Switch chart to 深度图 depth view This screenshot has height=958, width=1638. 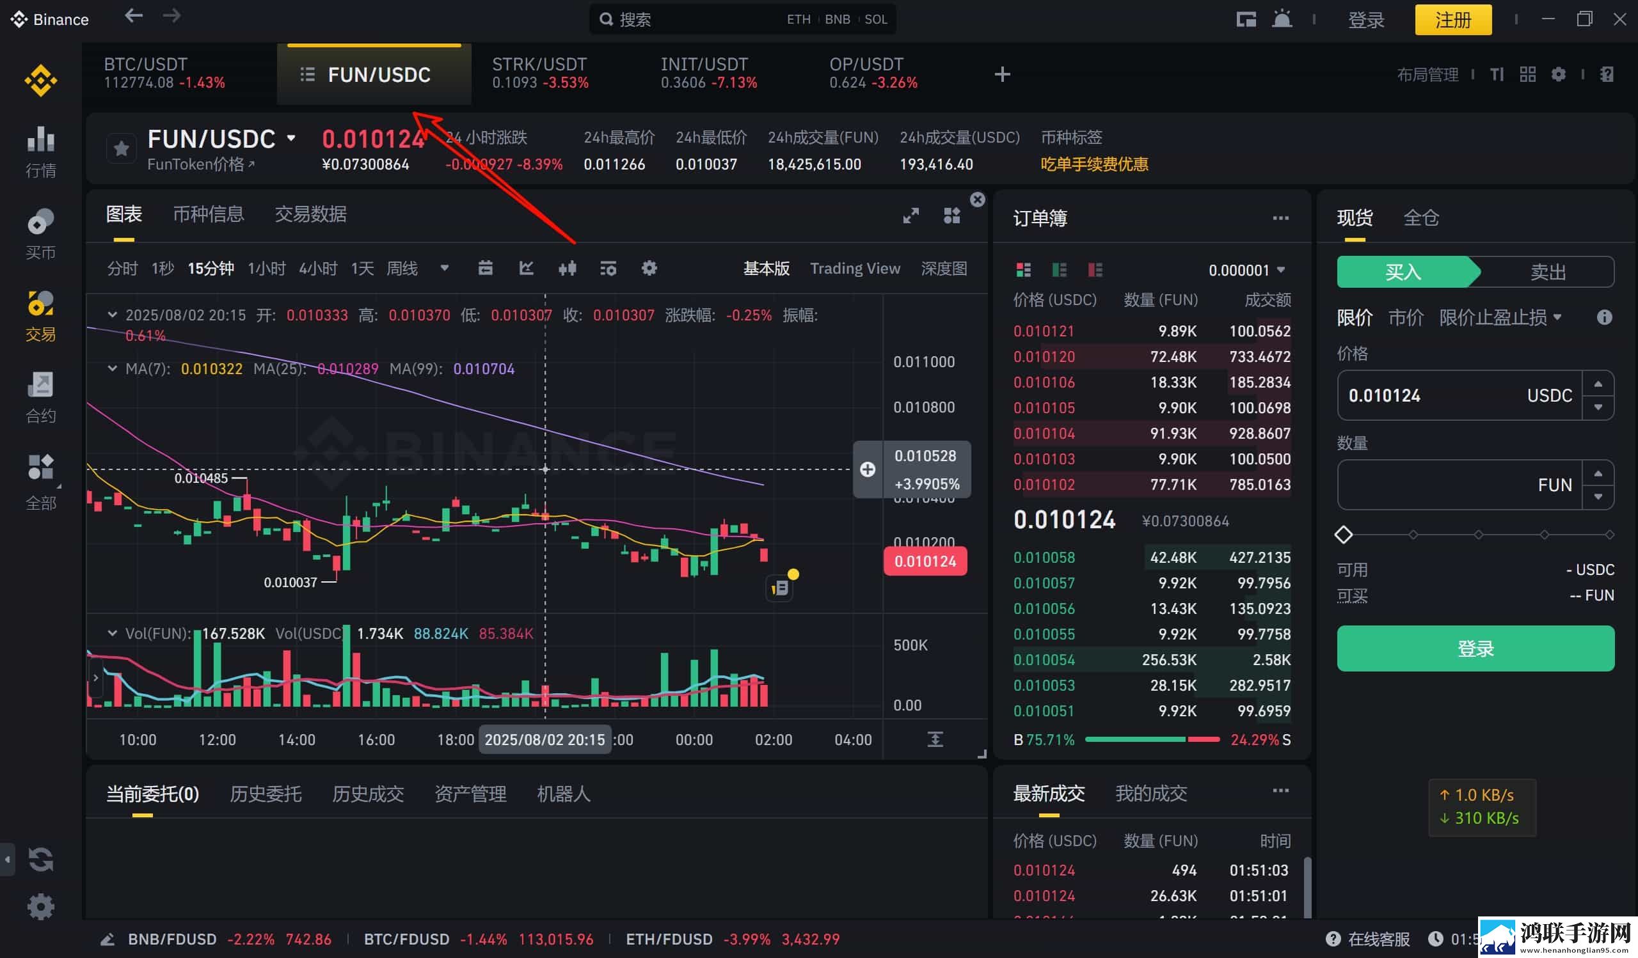point(944,268)
